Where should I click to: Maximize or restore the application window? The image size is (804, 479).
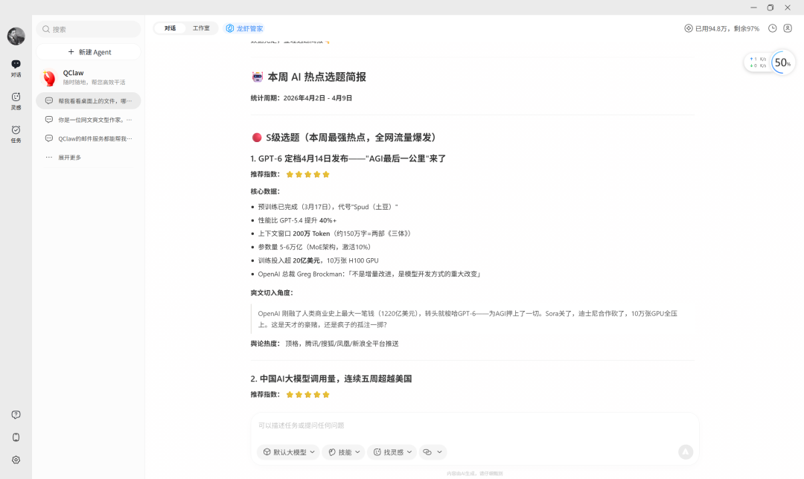tap(770, 7)
